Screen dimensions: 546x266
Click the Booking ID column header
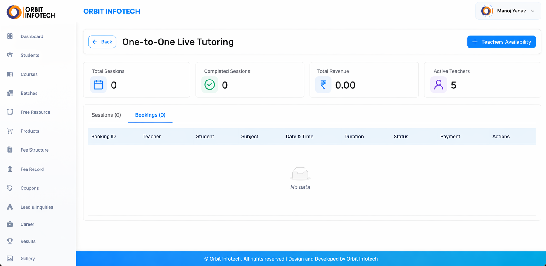coord(103,136)
